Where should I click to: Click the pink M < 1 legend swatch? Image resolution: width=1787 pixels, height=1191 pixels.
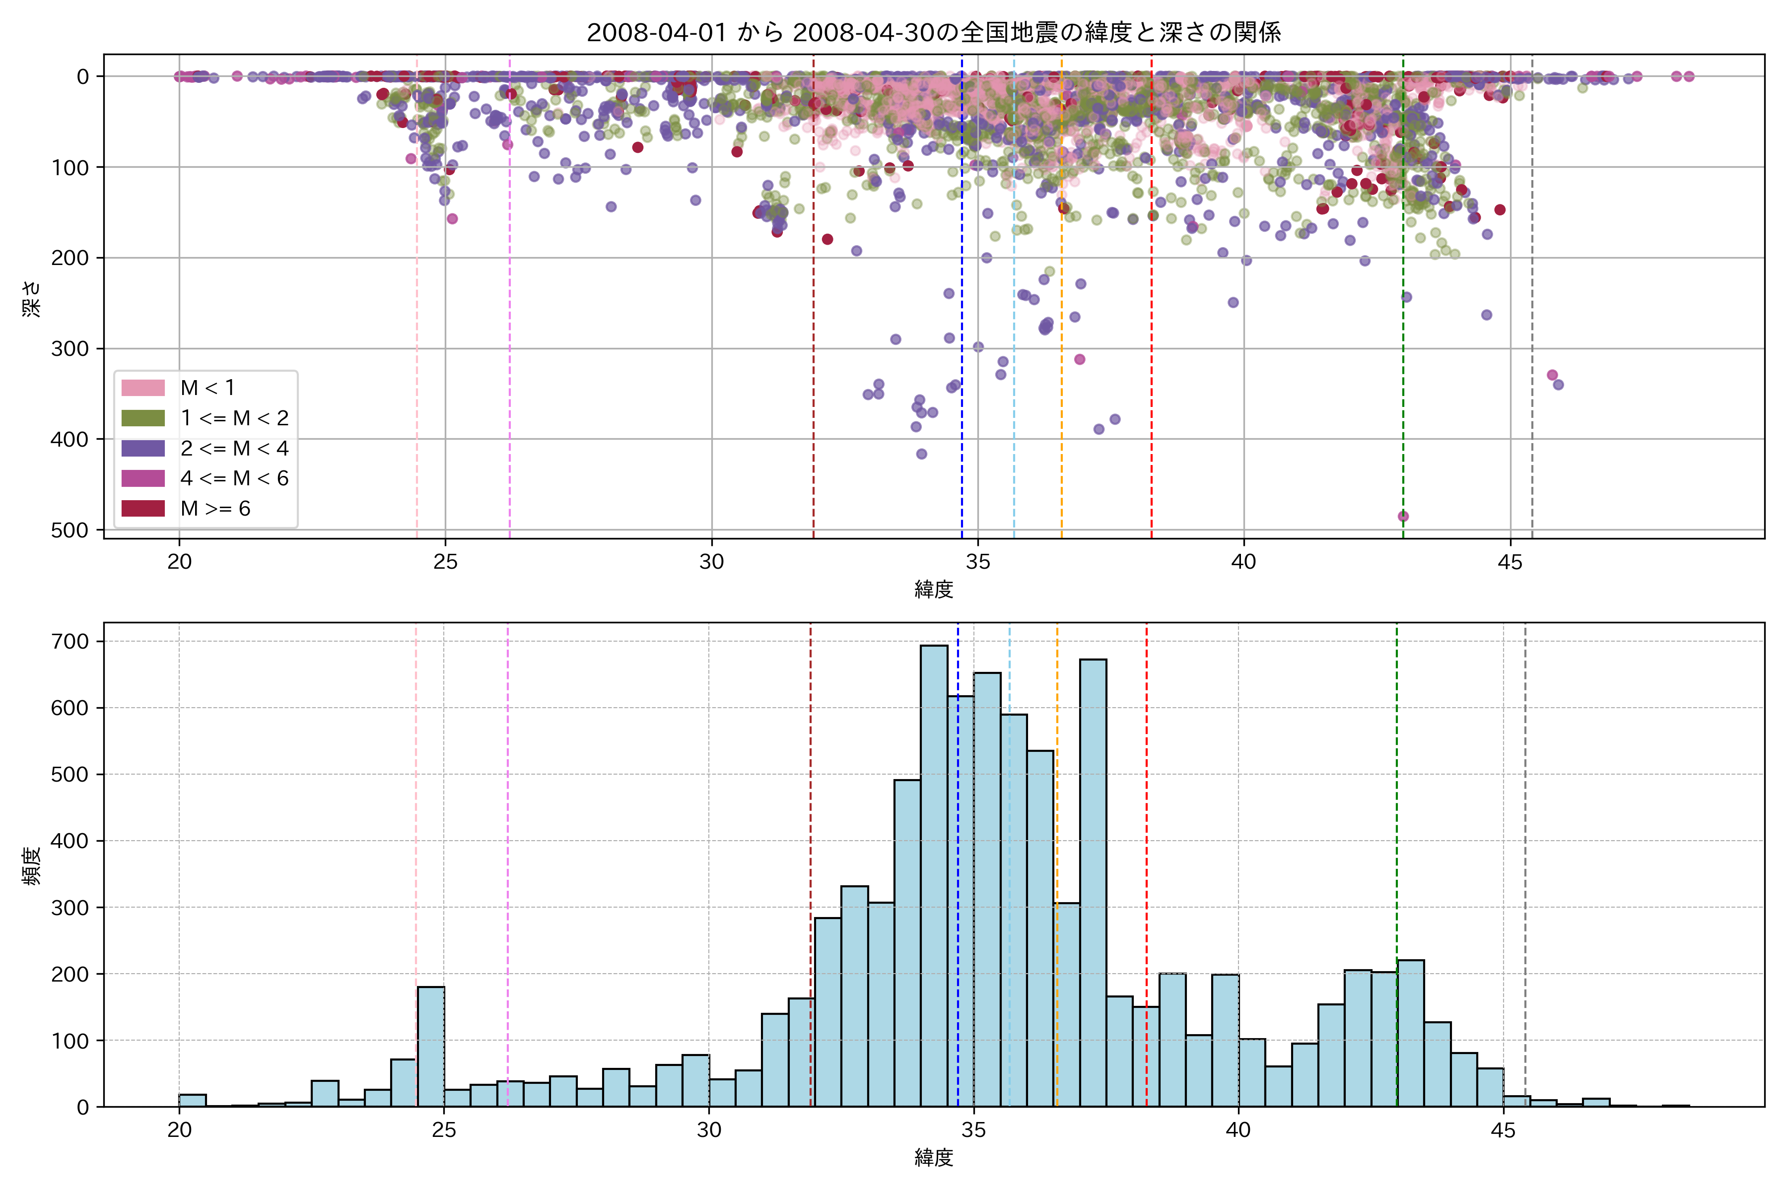(143, 388)
